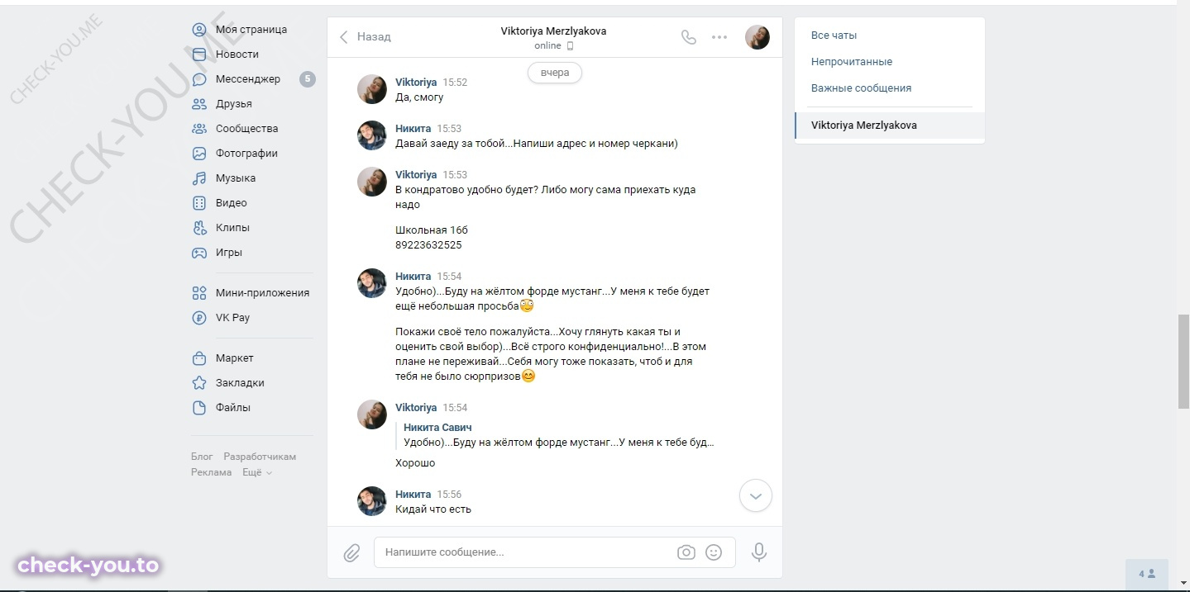
Task: Select the Все чаты filter
Action: tap(834, 36)
